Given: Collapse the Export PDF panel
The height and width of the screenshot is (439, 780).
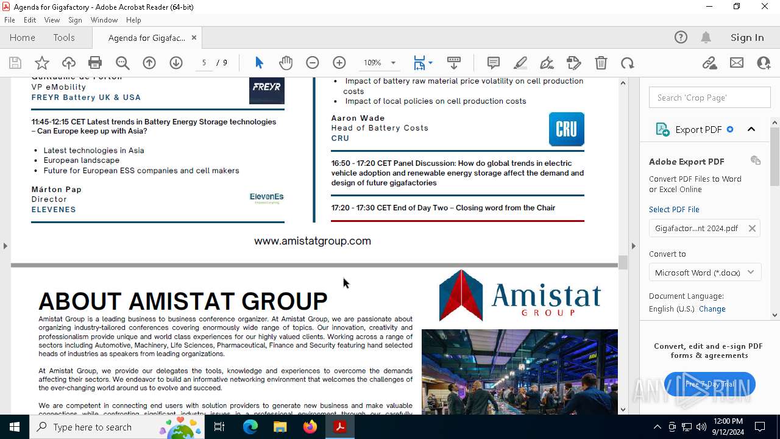Looking at the screenshot, I should point(751,129).
